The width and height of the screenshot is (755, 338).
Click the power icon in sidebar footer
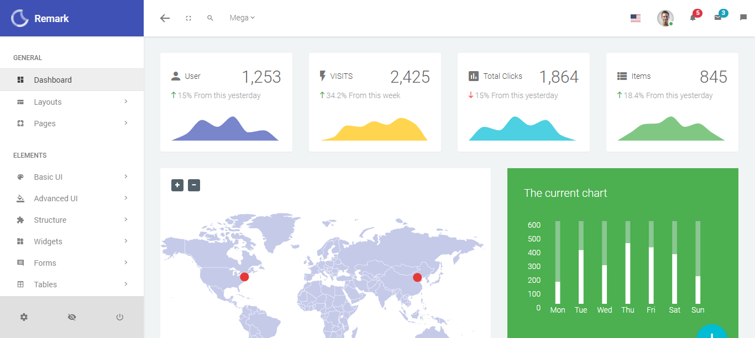point(119,317)
